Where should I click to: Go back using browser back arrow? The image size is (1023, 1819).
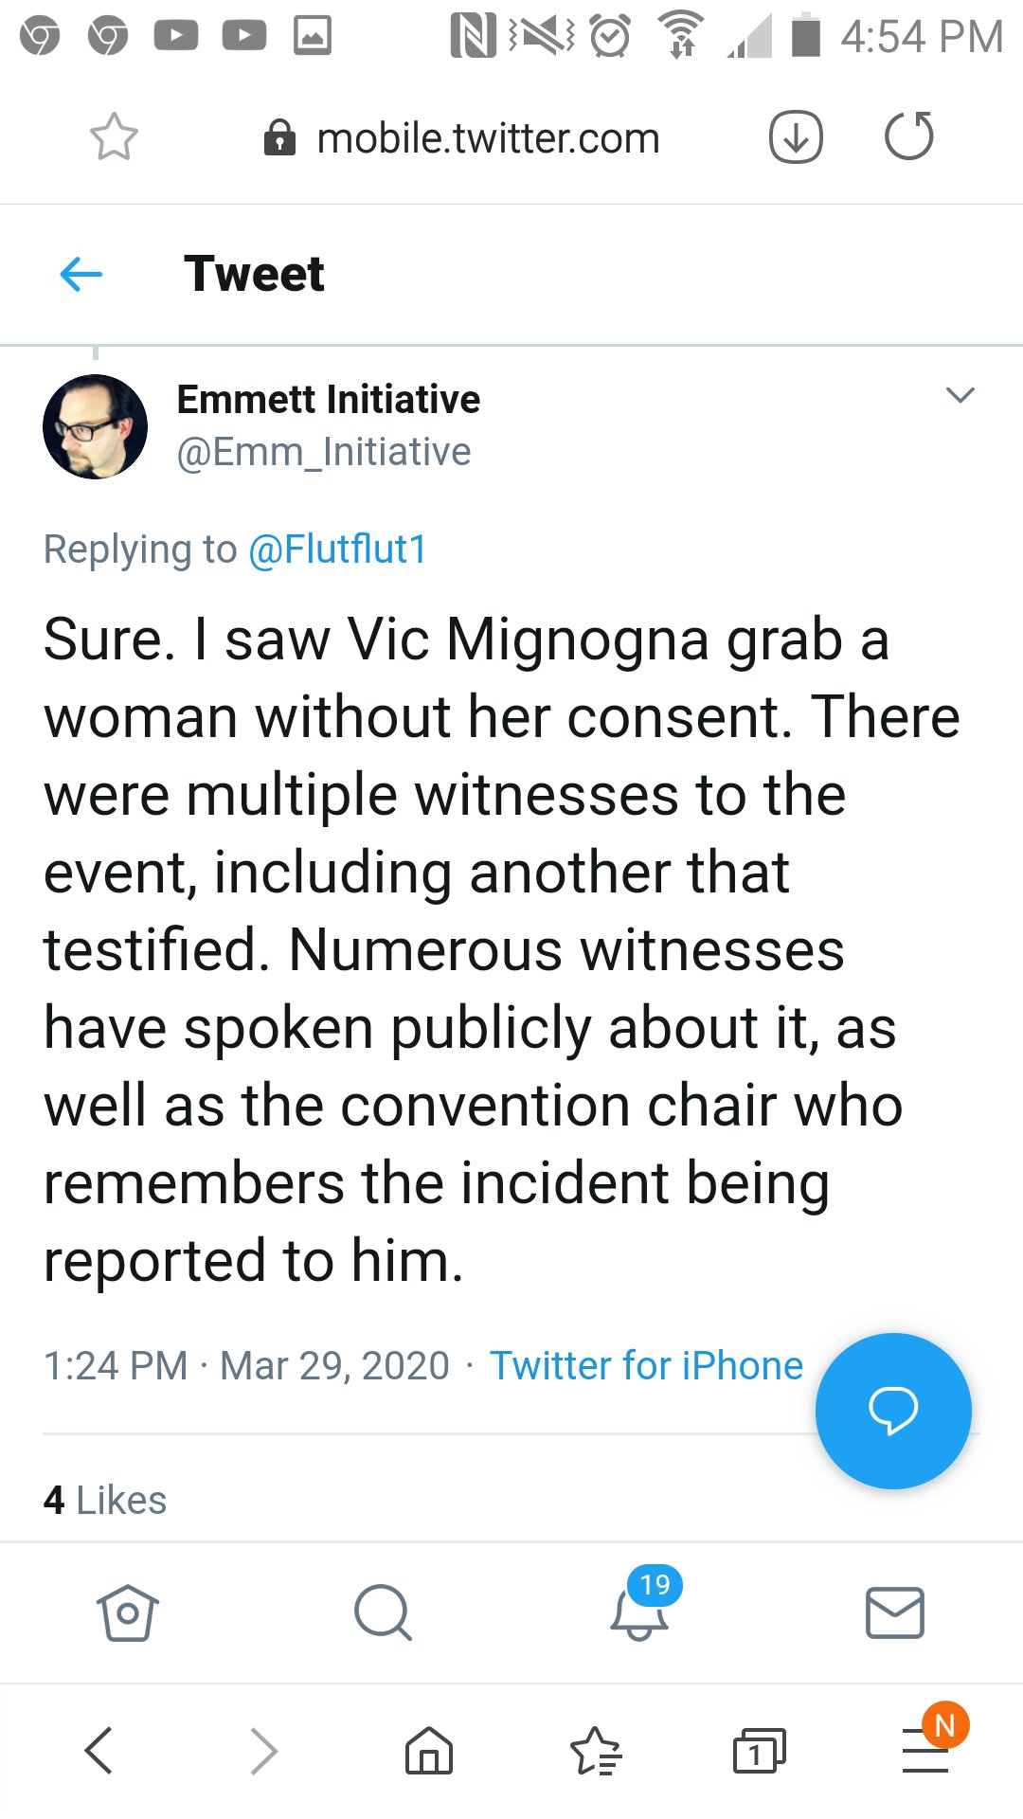(x=99, y=1750)
